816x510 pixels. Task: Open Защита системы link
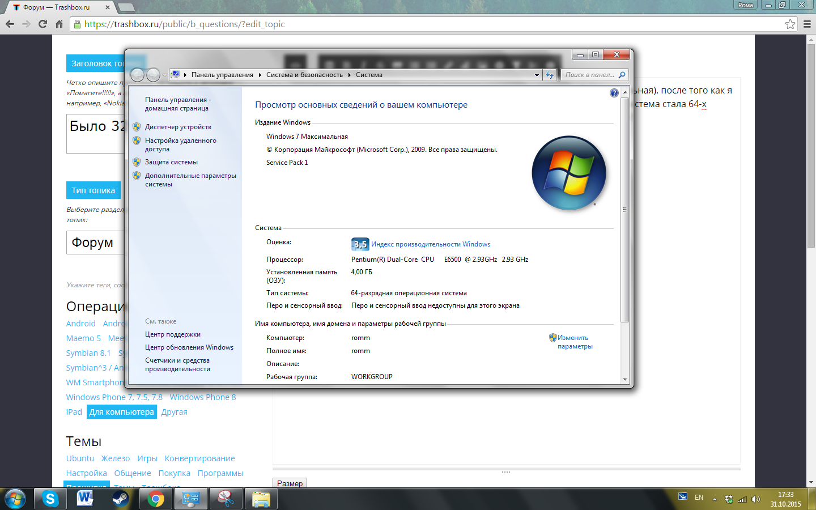point(171,162)
